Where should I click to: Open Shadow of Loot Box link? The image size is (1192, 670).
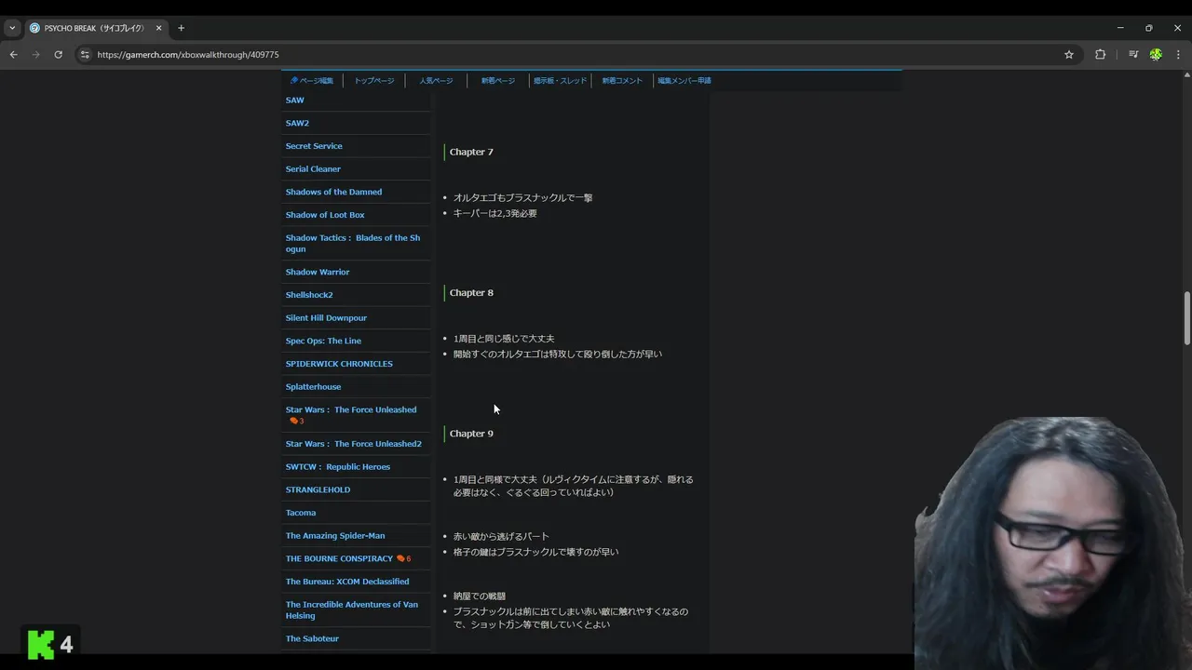pos(325,215)
